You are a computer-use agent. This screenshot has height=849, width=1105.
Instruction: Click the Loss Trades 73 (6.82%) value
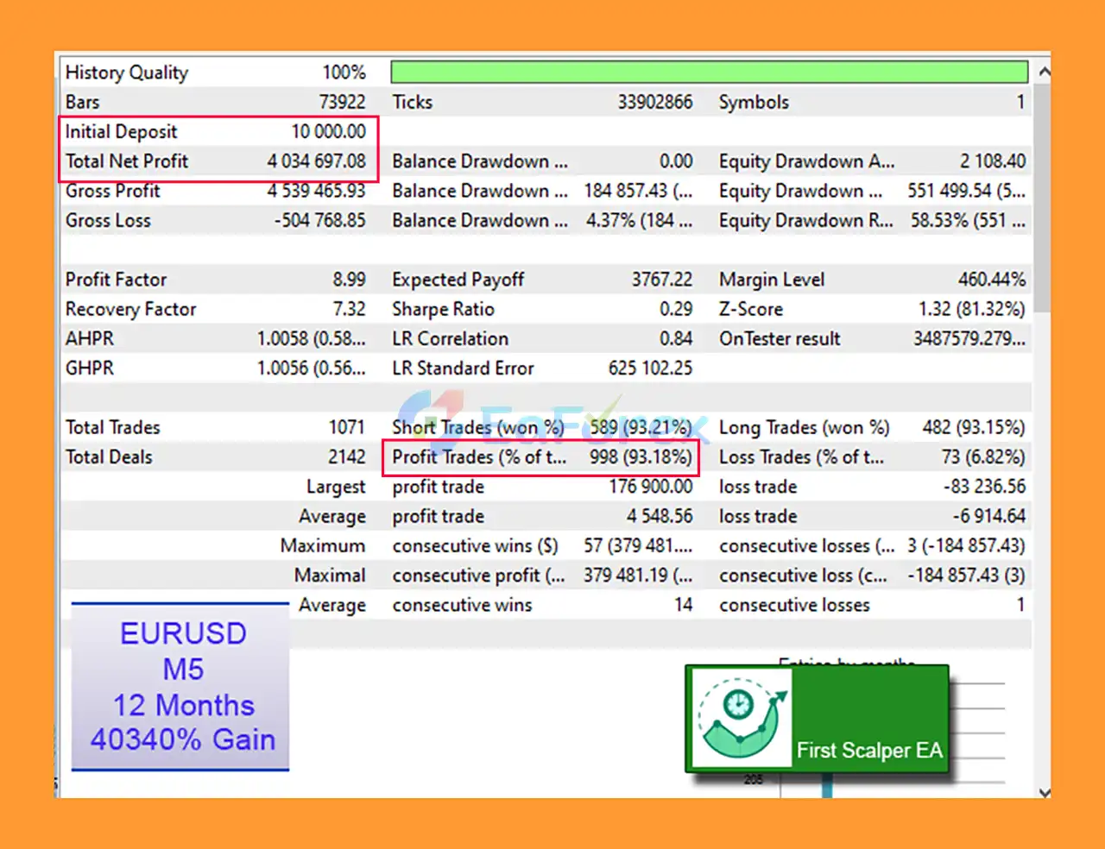[982, 457]
